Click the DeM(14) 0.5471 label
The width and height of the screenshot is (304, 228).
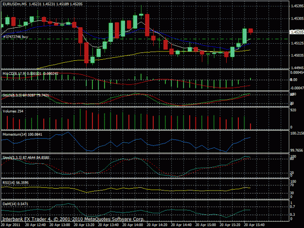(15, 204)
